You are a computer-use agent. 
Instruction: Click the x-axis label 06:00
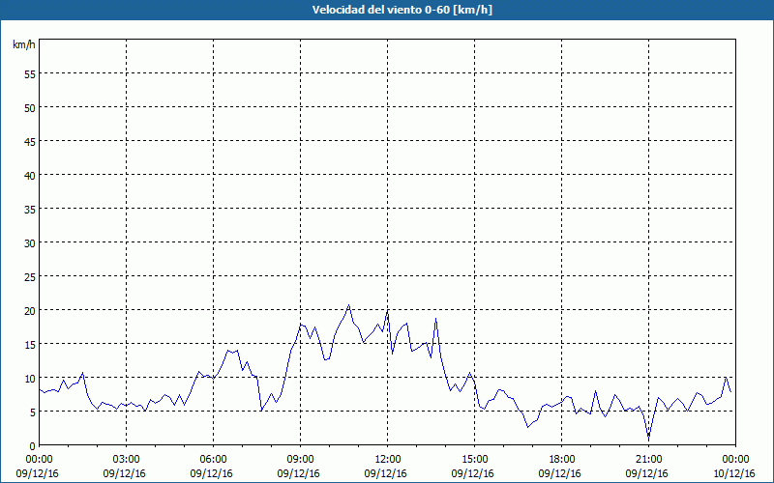click(x=213, y=460)
